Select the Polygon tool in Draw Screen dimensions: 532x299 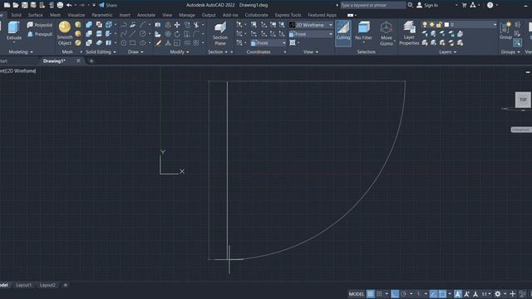coord(124,43)
